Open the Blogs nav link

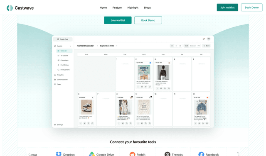147,7
